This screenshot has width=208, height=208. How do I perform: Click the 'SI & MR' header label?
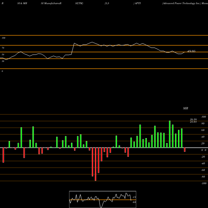tap(22, 3)
